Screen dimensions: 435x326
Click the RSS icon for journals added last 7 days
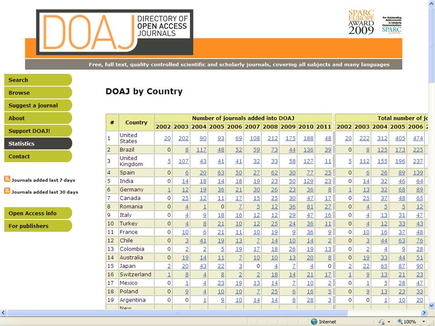coord(7,179)
